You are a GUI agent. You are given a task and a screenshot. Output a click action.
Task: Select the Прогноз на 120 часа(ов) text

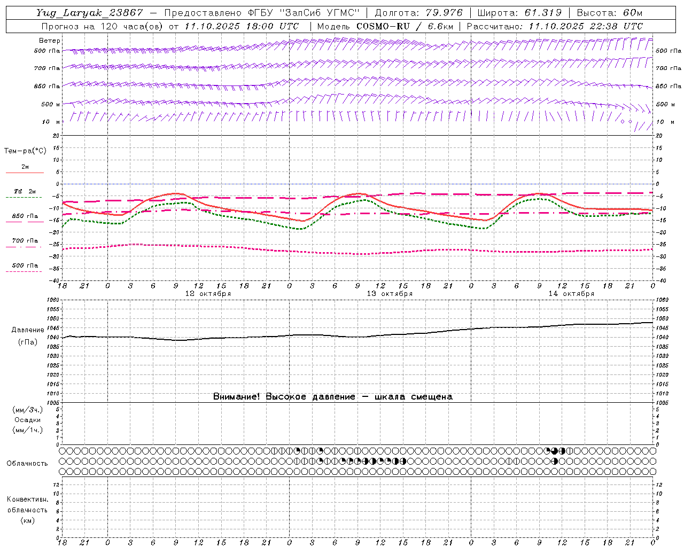(103, 26)
